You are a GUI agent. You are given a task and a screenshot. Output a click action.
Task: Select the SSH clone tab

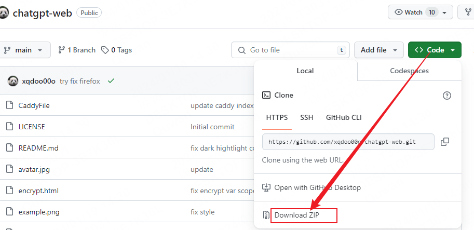click(306, 117)
